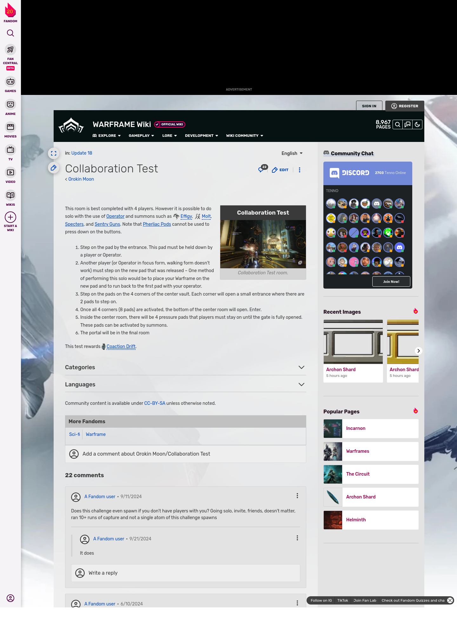
Task: Open the Movies clapperboard icon
Action: coord(10,127)
